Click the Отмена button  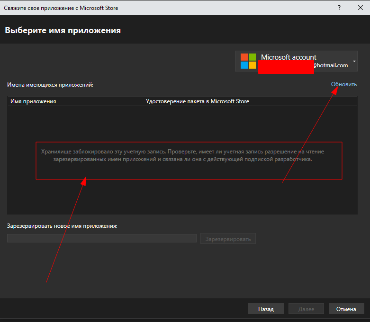(346, 309)
